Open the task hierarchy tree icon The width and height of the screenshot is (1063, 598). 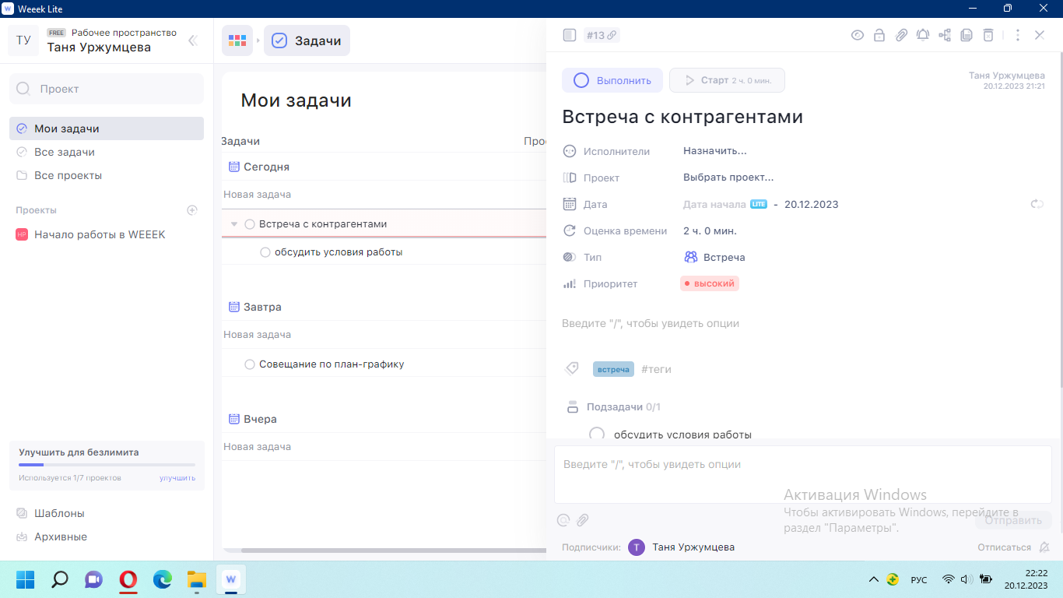click(x=945, y=35)
